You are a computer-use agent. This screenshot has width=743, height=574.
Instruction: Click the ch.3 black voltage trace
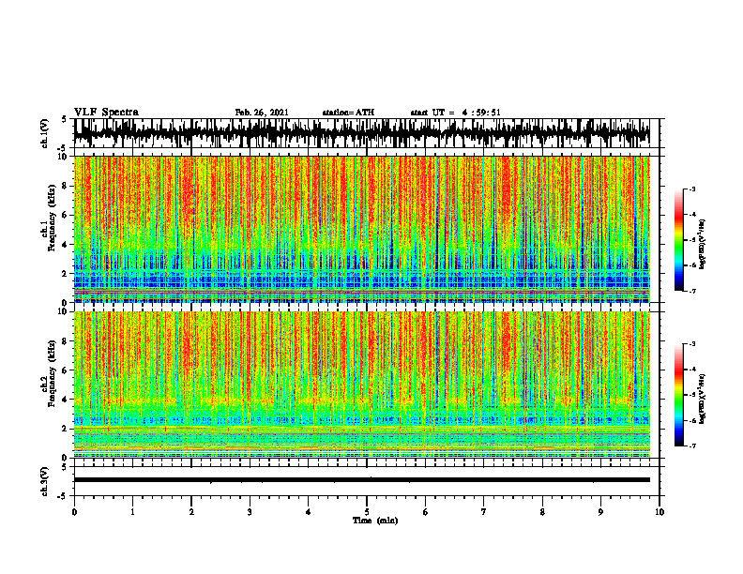coord(361,480)
